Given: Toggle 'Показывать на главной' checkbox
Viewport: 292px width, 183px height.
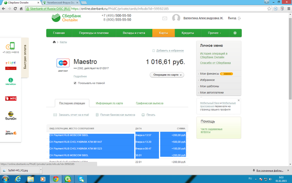Looking at the screenshot, I should tap(75, 83).
